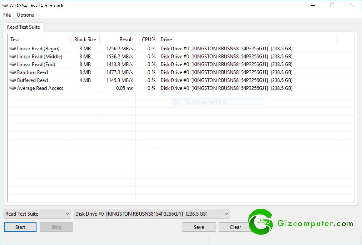Click the 0 % CPU cell for Buffered Read

pyautogui.click(x=152, y=80)
